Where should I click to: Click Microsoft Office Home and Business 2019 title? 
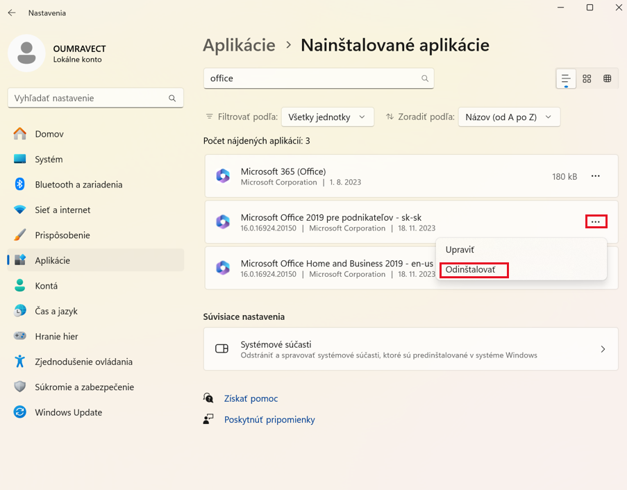[337, 263]
